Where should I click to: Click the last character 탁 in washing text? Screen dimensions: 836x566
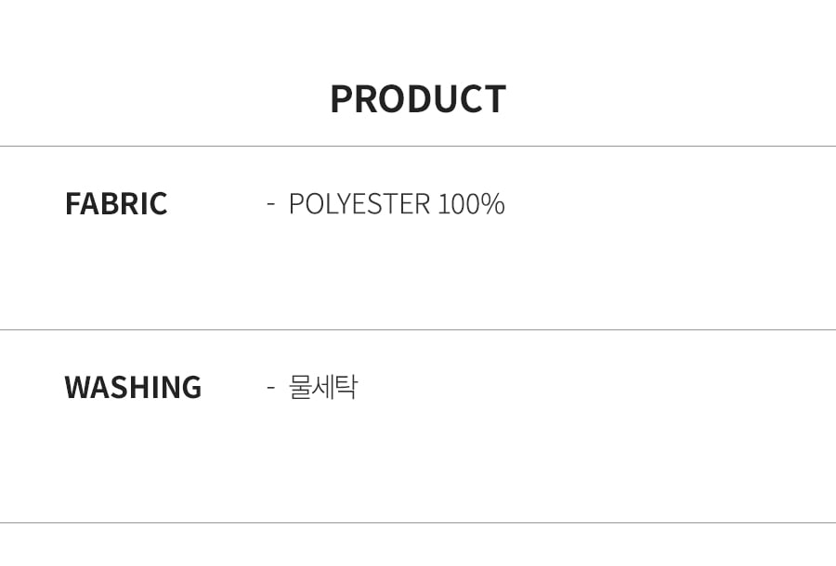346,387
